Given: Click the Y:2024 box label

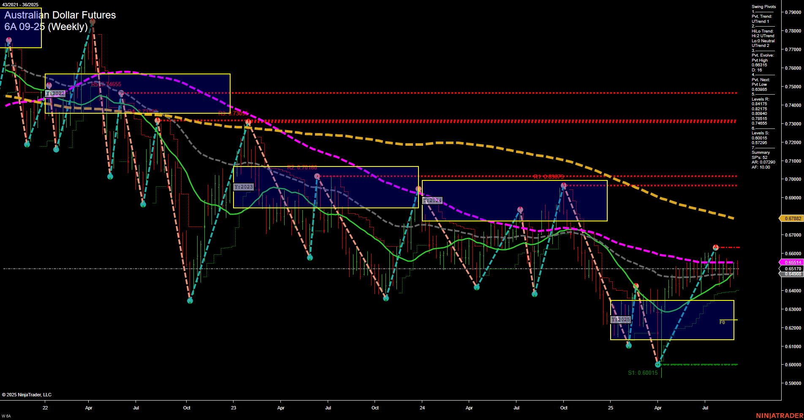Looking at the screenshot, I should pyautogui.click(x=432, y=200).
